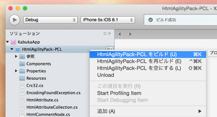This screenshot has width=217, height=117.
Task: Select the 参照 tree item
Action: pyautogui.click(x=30, y=56)
